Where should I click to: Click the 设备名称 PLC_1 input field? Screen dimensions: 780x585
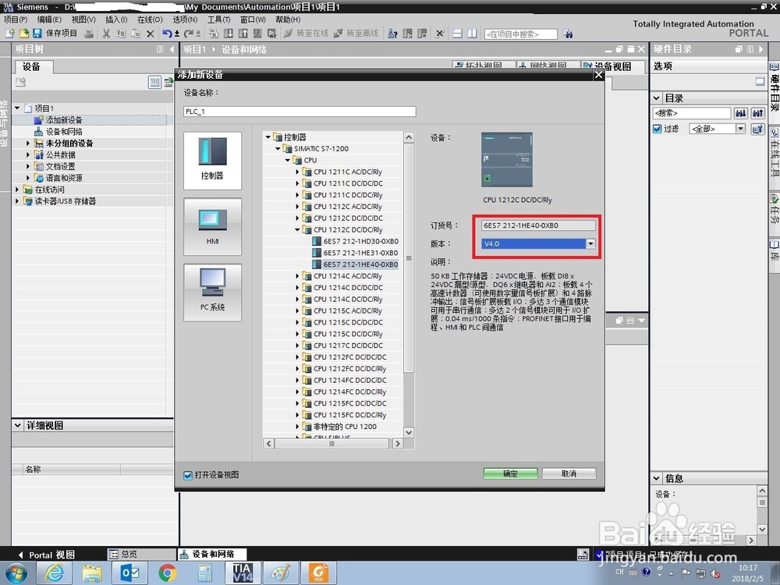300,112
